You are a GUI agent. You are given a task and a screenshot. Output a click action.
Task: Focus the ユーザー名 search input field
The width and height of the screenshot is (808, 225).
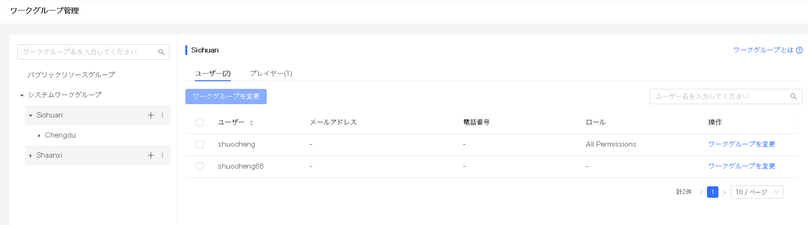pyautogui.click(x=718, y=96)
